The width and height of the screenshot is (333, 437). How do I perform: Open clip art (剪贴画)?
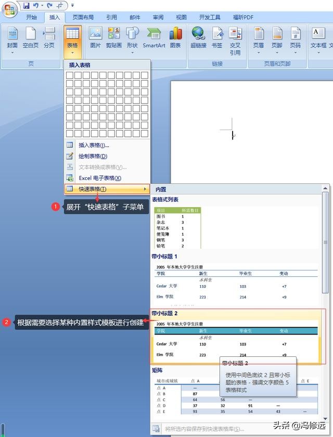pos(114,37)
